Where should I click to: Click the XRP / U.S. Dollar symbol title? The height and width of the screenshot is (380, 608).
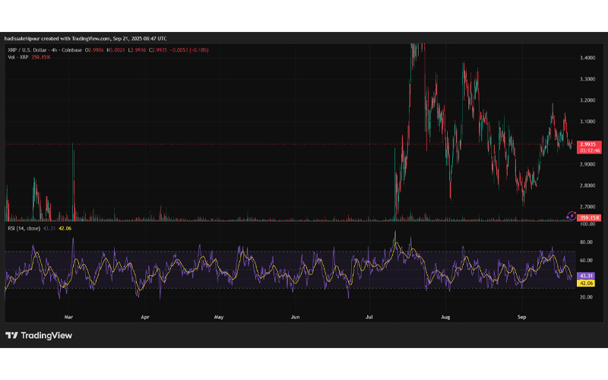coord(27,50)
